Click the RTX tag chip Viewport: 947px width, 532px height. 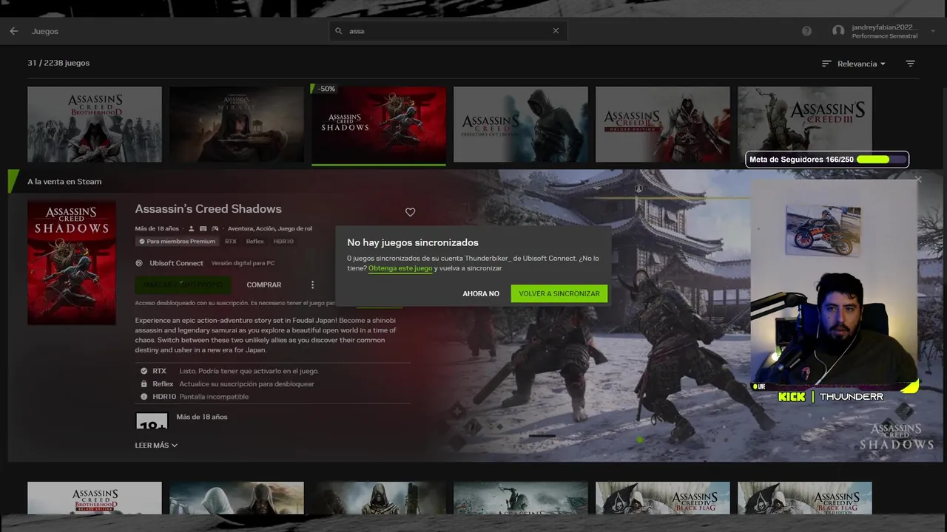coord(231,242)
